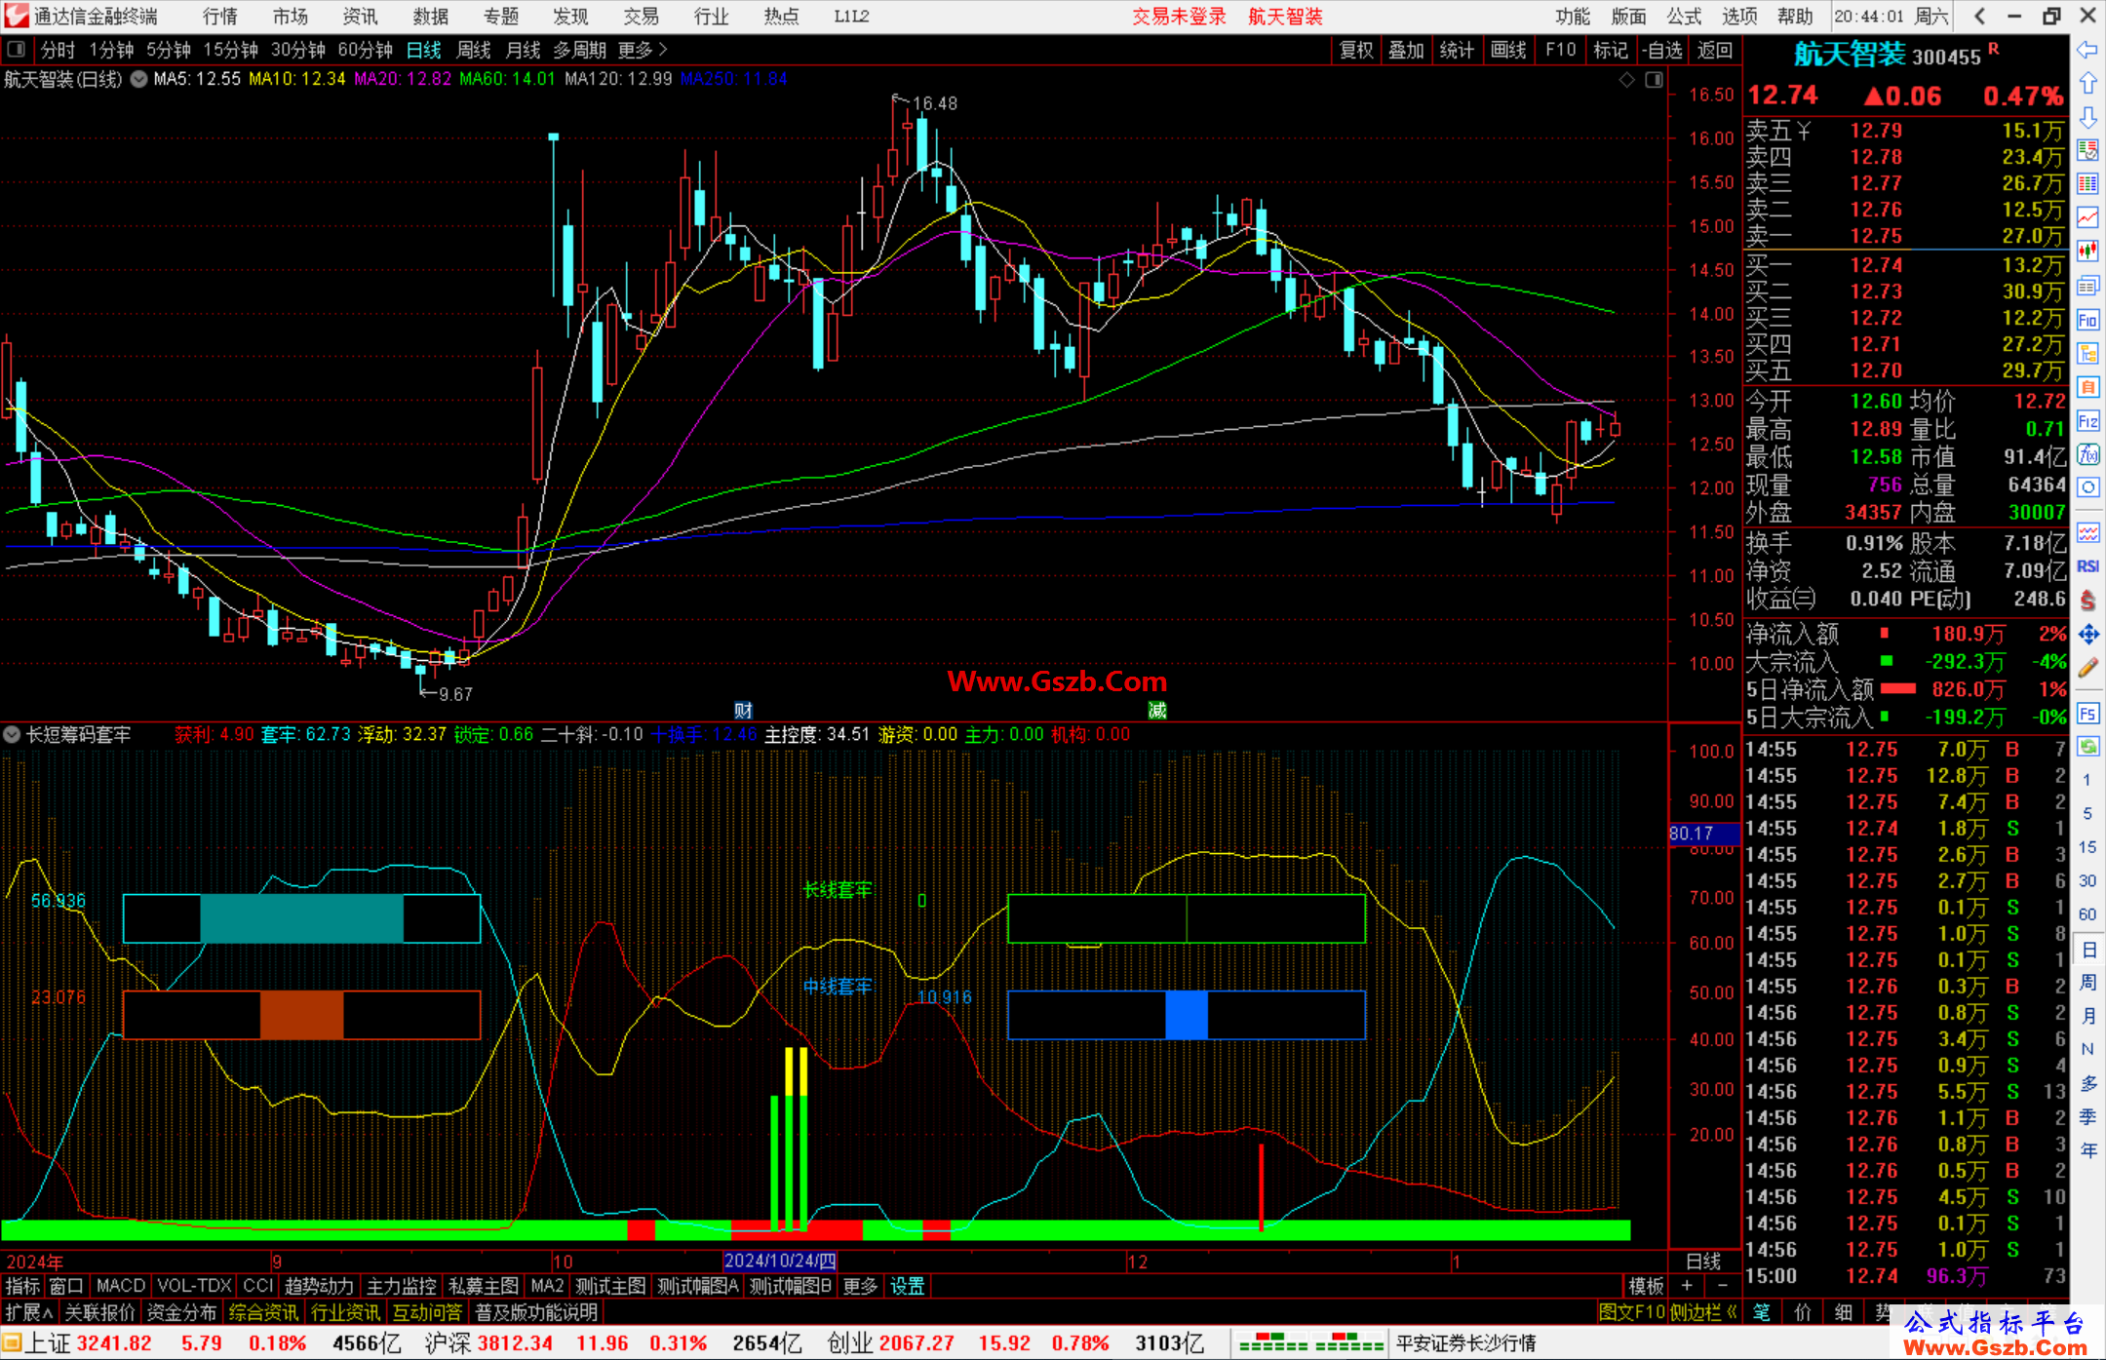2106x1360 pixels.
Task: Click the -自选 watchlist button
Action: click(x=1662, y=50)
